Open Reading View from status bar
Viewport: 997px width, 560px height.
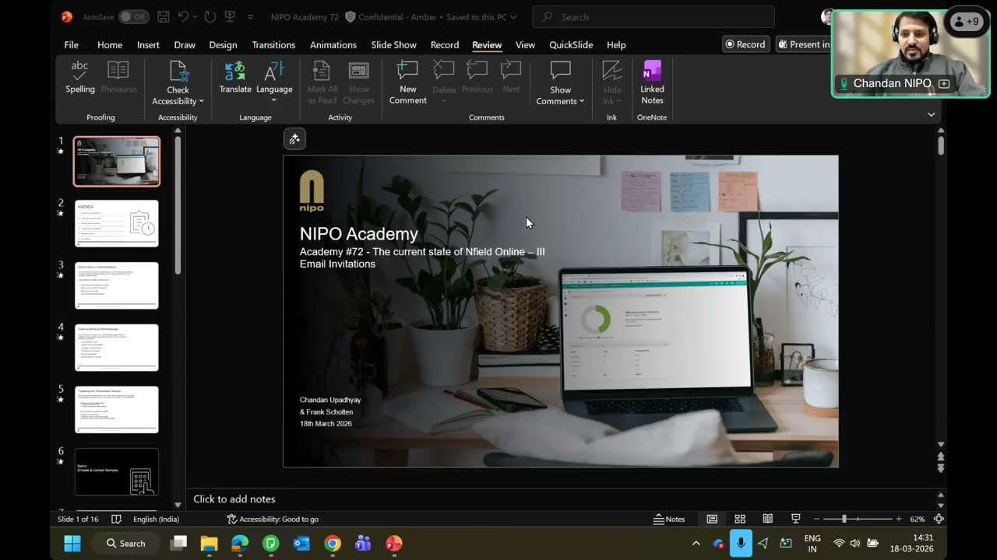(767, 519)
